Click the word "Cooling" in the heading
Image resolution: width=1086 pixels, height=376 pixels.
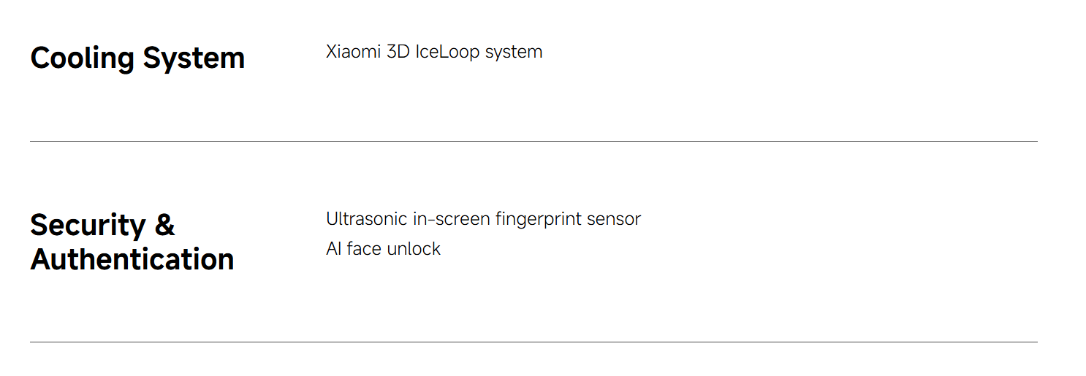click(82, 58)
